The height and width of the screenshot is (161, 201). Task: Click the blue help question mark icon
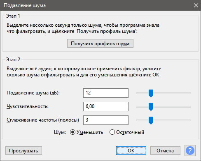coord(190,151)
